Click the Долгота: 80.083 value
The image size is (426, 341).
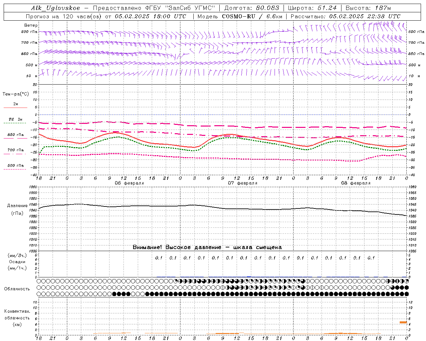252,8
